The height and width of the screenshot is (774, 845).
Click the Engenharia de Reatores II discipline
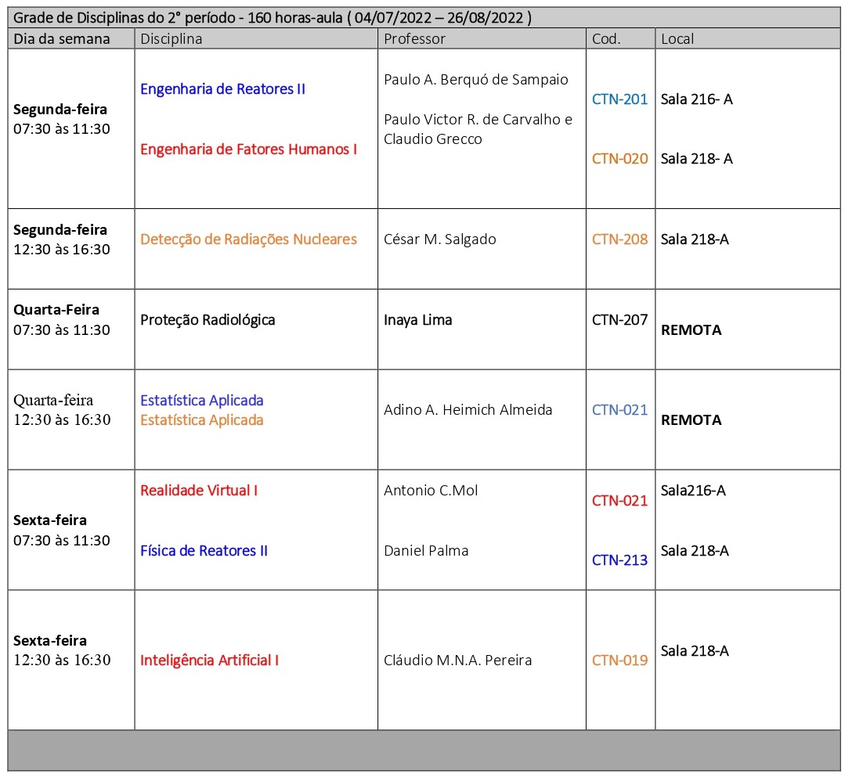pyautogui.click(x=222, y=89)
